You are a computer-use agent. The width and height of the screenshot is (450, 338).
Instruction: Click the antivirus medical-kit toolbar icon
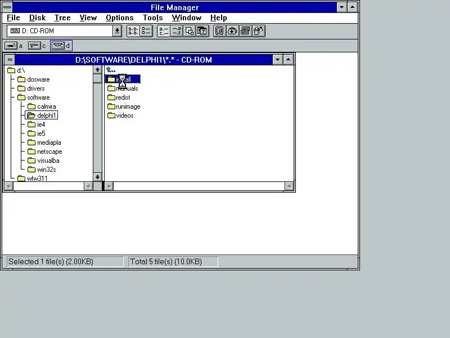pyautogui.click(x=232, y=31)
